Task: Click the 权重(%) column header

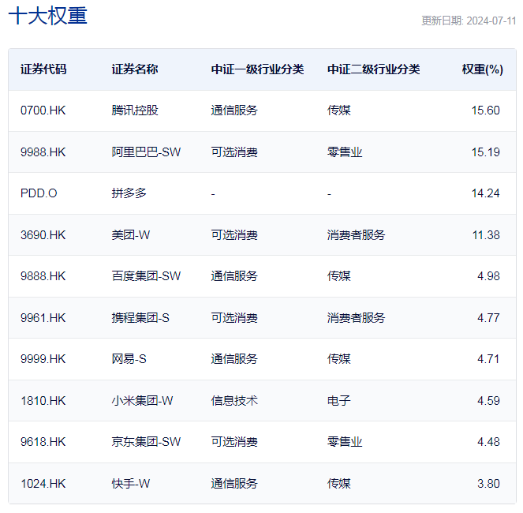Action: point(482,69)
